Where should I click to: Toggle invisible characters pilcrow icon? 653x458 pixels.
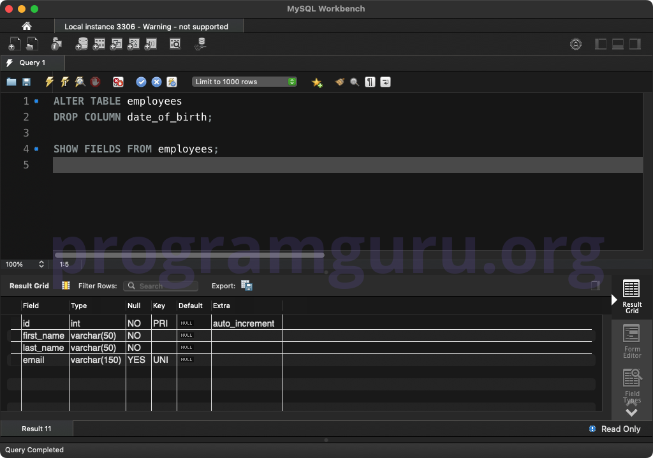370,82
